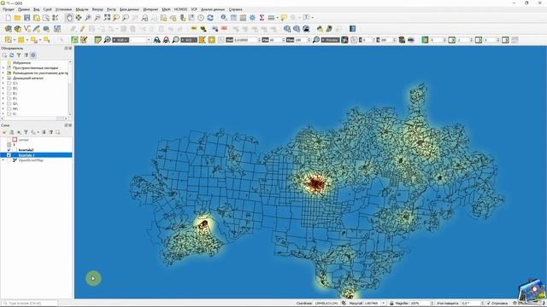This screenshot has height=307, width=547.
Task: Click the Zoom Full extent icon
Action: [x=107, y=17]
